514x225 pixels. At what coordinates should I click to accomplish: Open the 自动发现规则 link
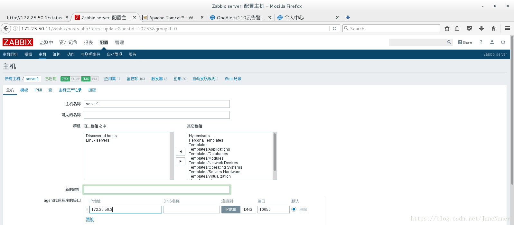point(204,79)
